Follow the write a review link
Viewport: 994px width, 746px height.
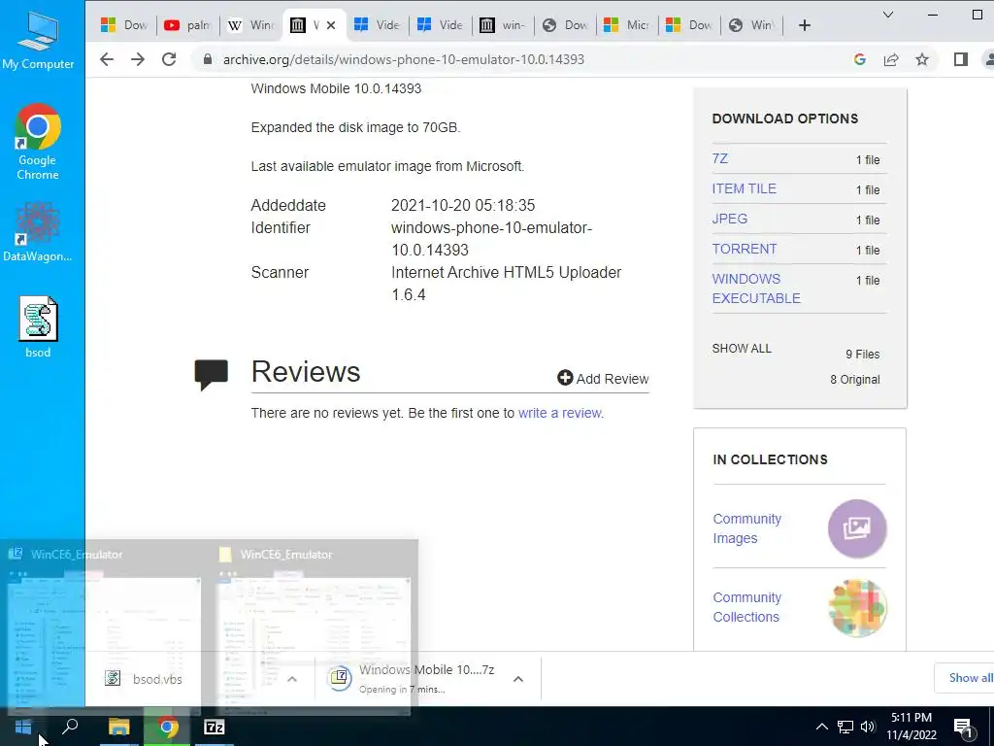pyautogui.click(x=560, y=413)
